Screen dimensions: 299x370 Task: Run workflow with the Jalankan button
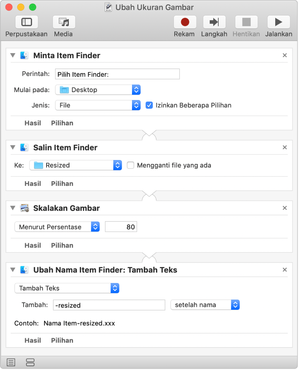click(278, 22)
